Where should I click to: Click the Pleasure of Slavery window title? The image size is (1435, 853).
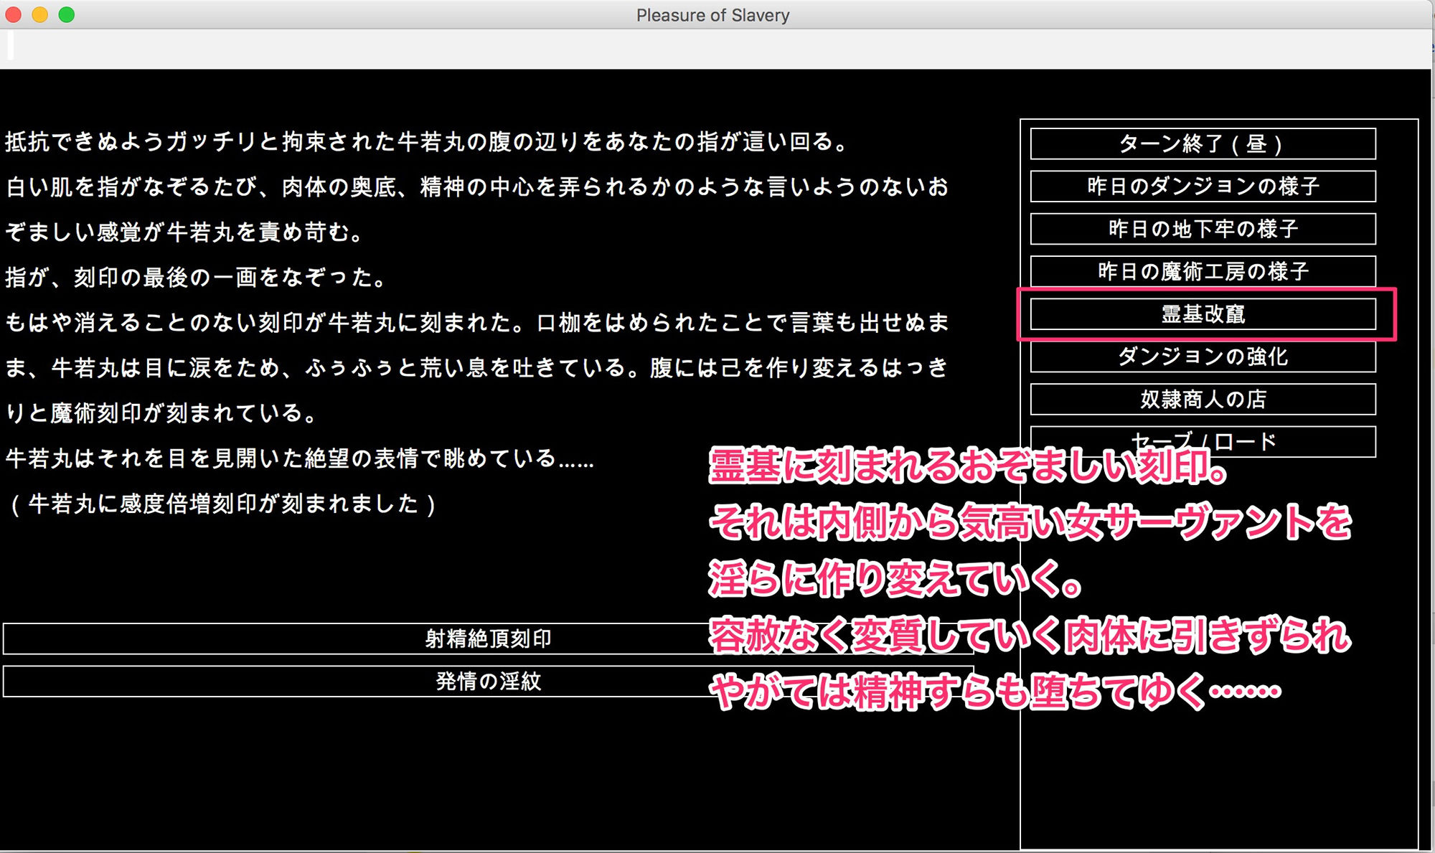coord(712,15)
